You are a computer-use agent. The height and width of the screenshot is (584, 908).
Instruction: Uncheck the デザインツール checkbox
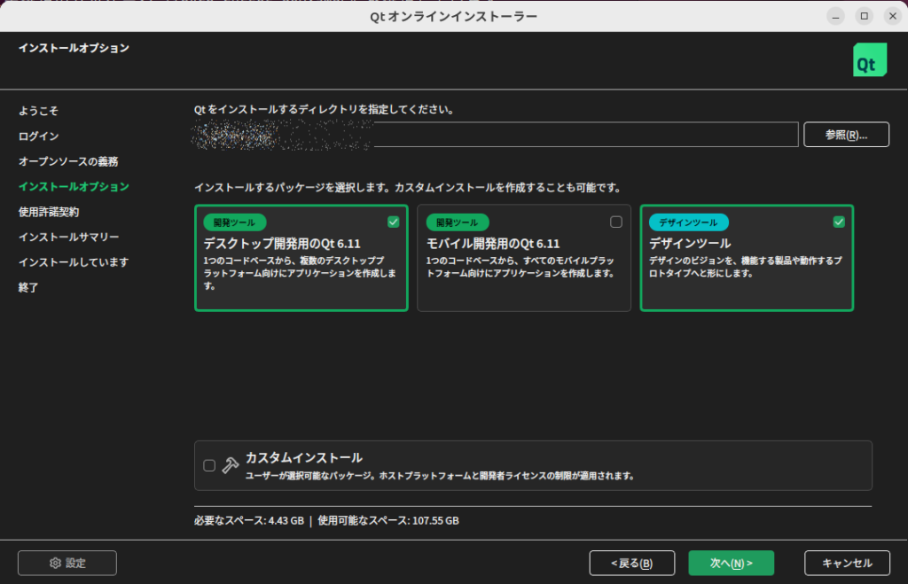coord(839,222)
